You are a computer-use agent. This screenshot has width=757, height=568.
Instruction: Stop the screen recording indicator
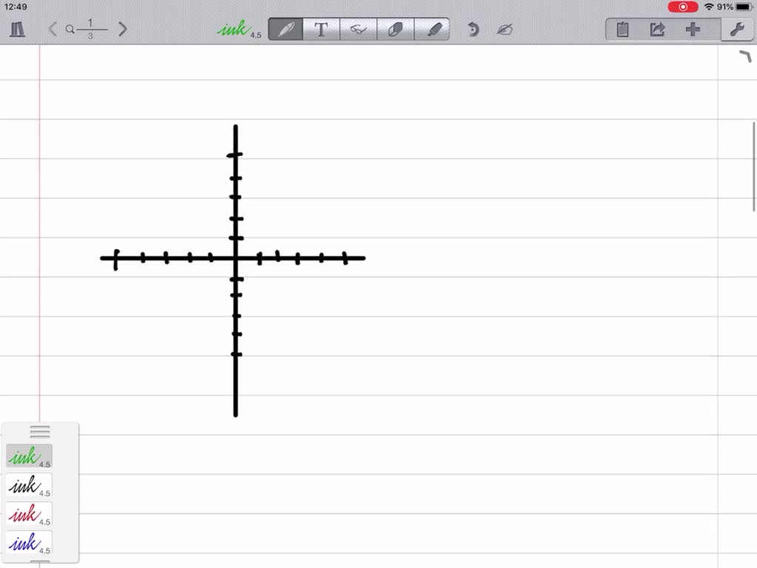pos(682,7)
